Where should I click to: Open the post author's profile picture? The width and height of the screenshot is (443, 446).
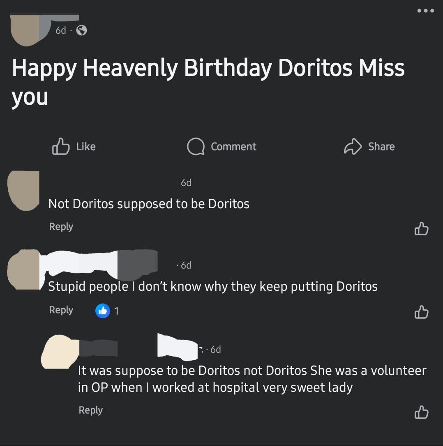25,30
